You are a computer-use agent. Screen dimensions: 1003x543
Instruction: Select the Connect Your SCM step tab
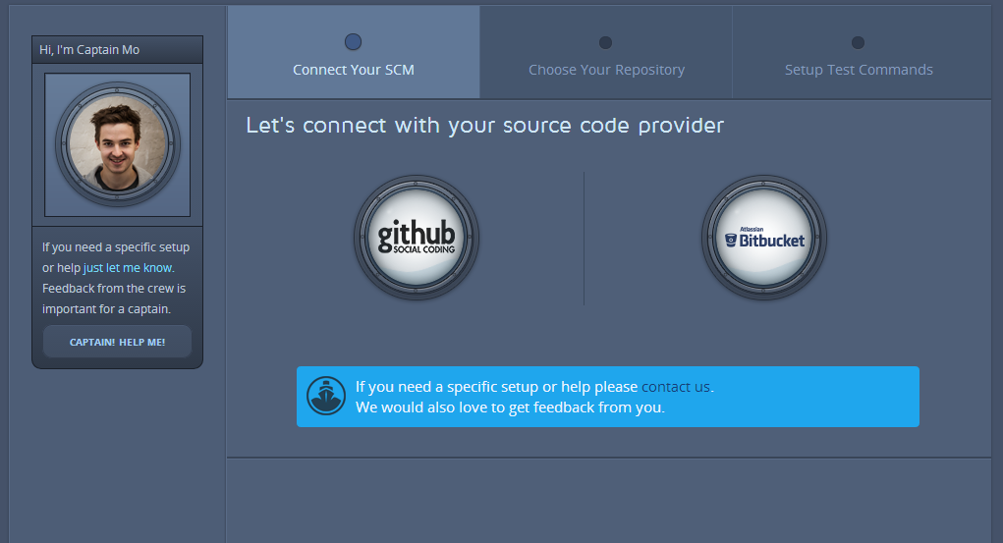(354, 52)
